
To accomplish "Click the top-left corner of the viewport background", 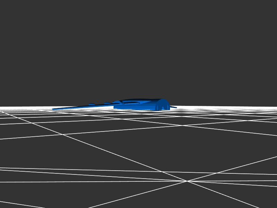I will [x=2, y=2].
